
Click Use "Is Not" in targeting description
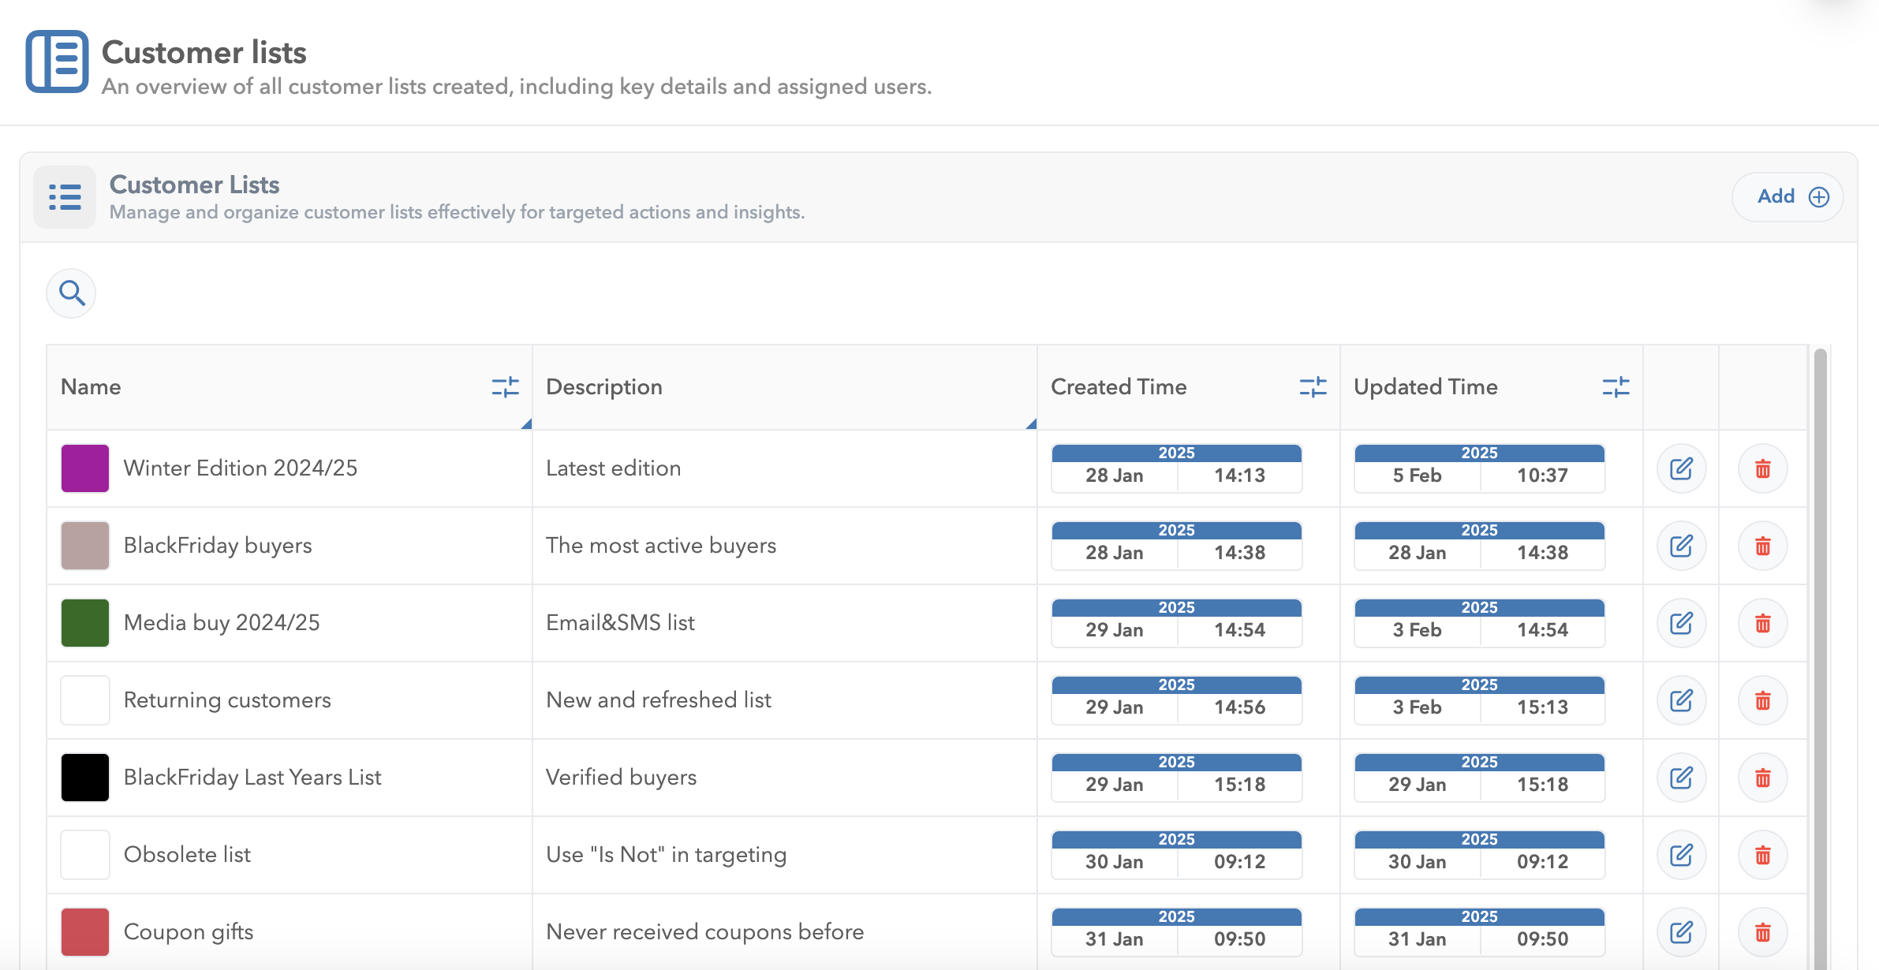pyautogui.click(x=667, y=855)
